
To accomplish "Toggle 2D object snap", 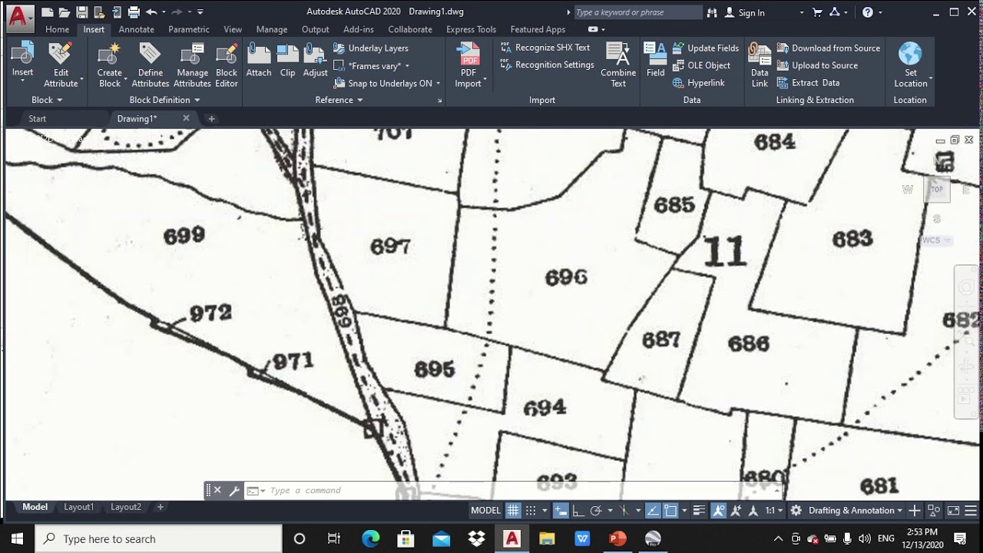I will coord(670,511).
